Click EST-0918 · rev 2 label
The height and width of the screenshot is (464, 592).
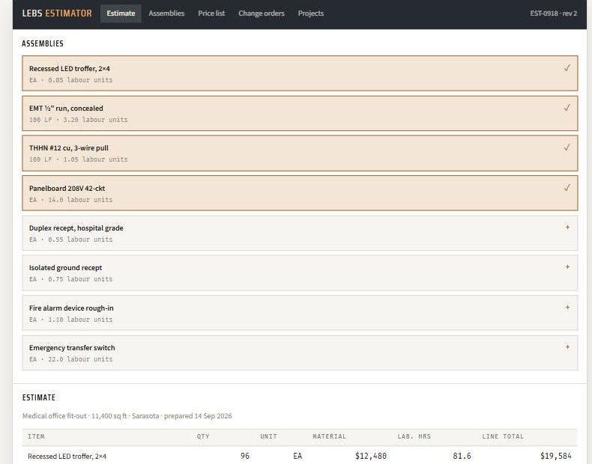(554, 13)
